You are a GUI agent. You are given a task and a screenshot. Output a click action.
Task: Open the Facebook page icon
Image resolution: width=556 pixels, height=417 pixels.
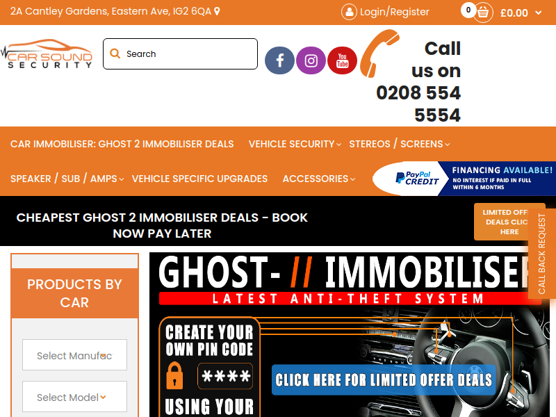pos(279,60)
